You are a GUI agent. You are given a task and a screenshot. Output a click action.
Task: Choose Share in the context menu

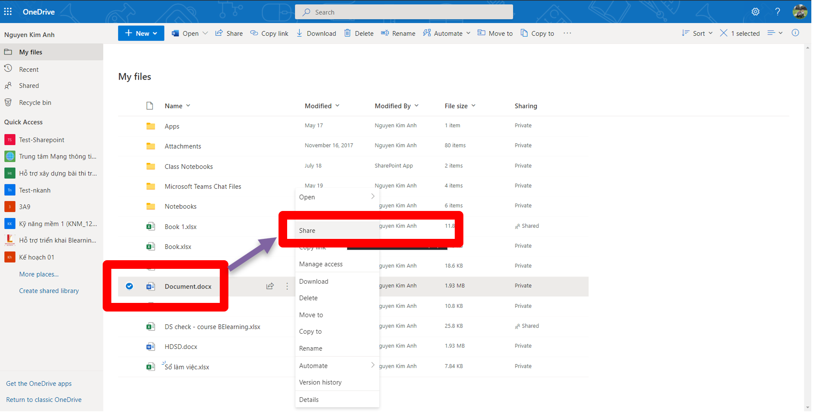[x=307, y=231]
